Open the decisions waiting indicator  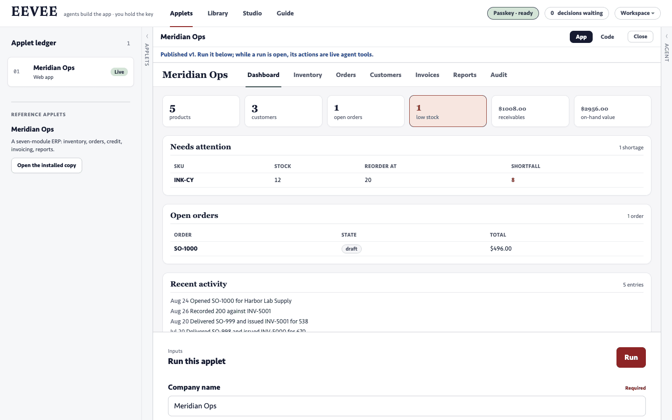[x=576, y=13]
